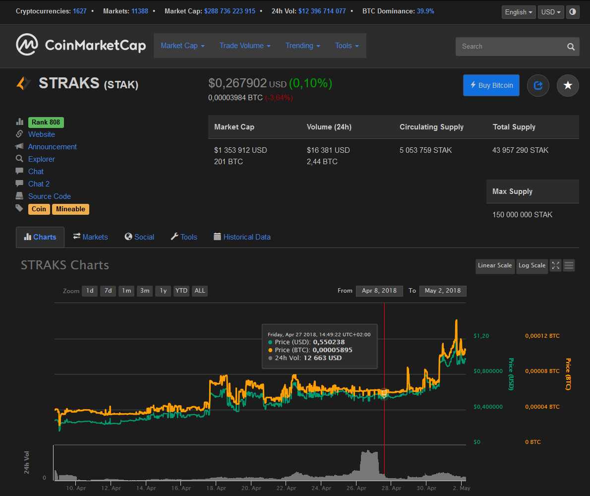The width and height of the screenshot is (590, 496).
Task: Switch to the Markets tab
Action: click(x=90, y=237)
